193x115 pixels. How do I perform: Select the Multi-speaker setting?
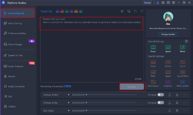[183, 83]
